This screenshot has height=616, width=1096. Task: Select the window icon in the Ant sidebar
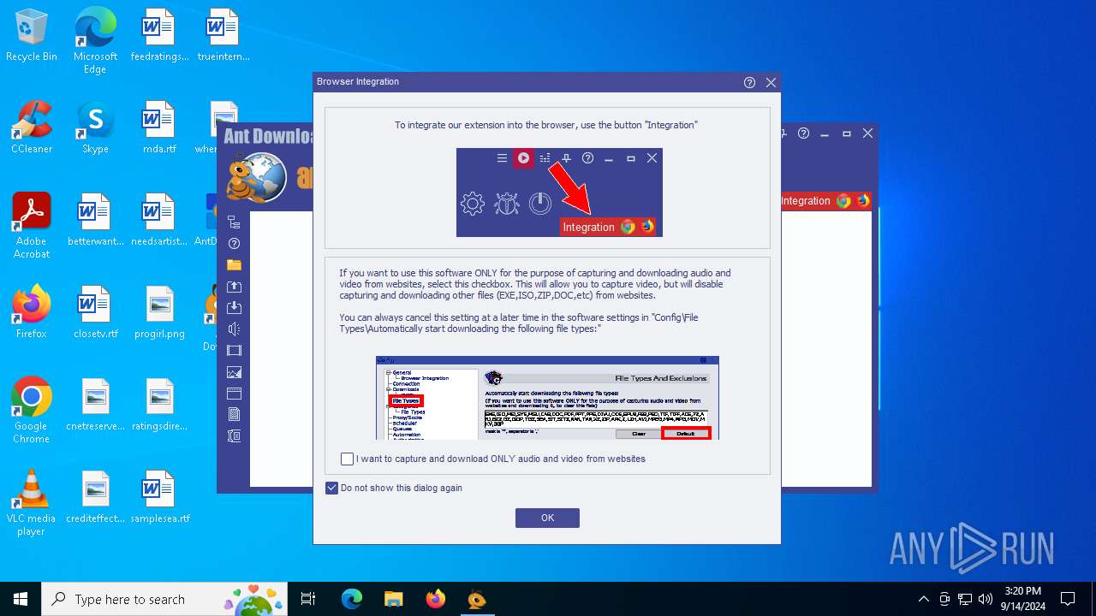coord(234,394)
